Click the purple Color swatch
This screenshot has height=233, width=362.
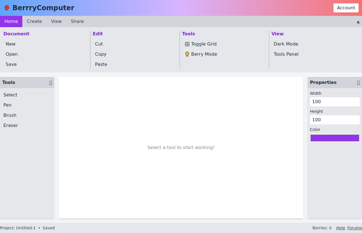pos(335,138)
